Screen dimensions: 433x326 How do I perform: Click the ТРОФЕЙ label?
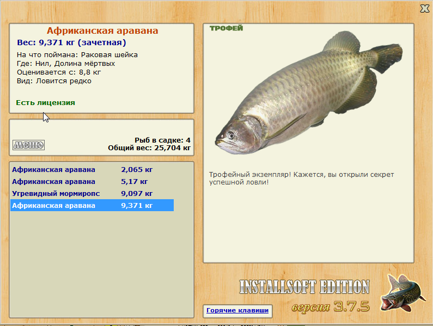[x=226, y=28]
